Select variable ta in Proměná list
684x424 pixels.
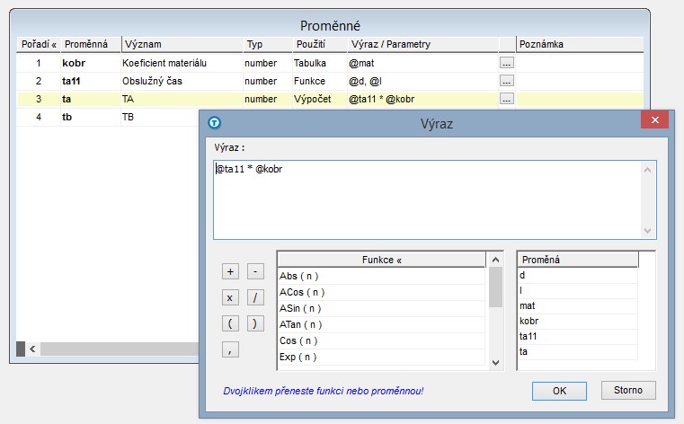(x=578, y=351)
